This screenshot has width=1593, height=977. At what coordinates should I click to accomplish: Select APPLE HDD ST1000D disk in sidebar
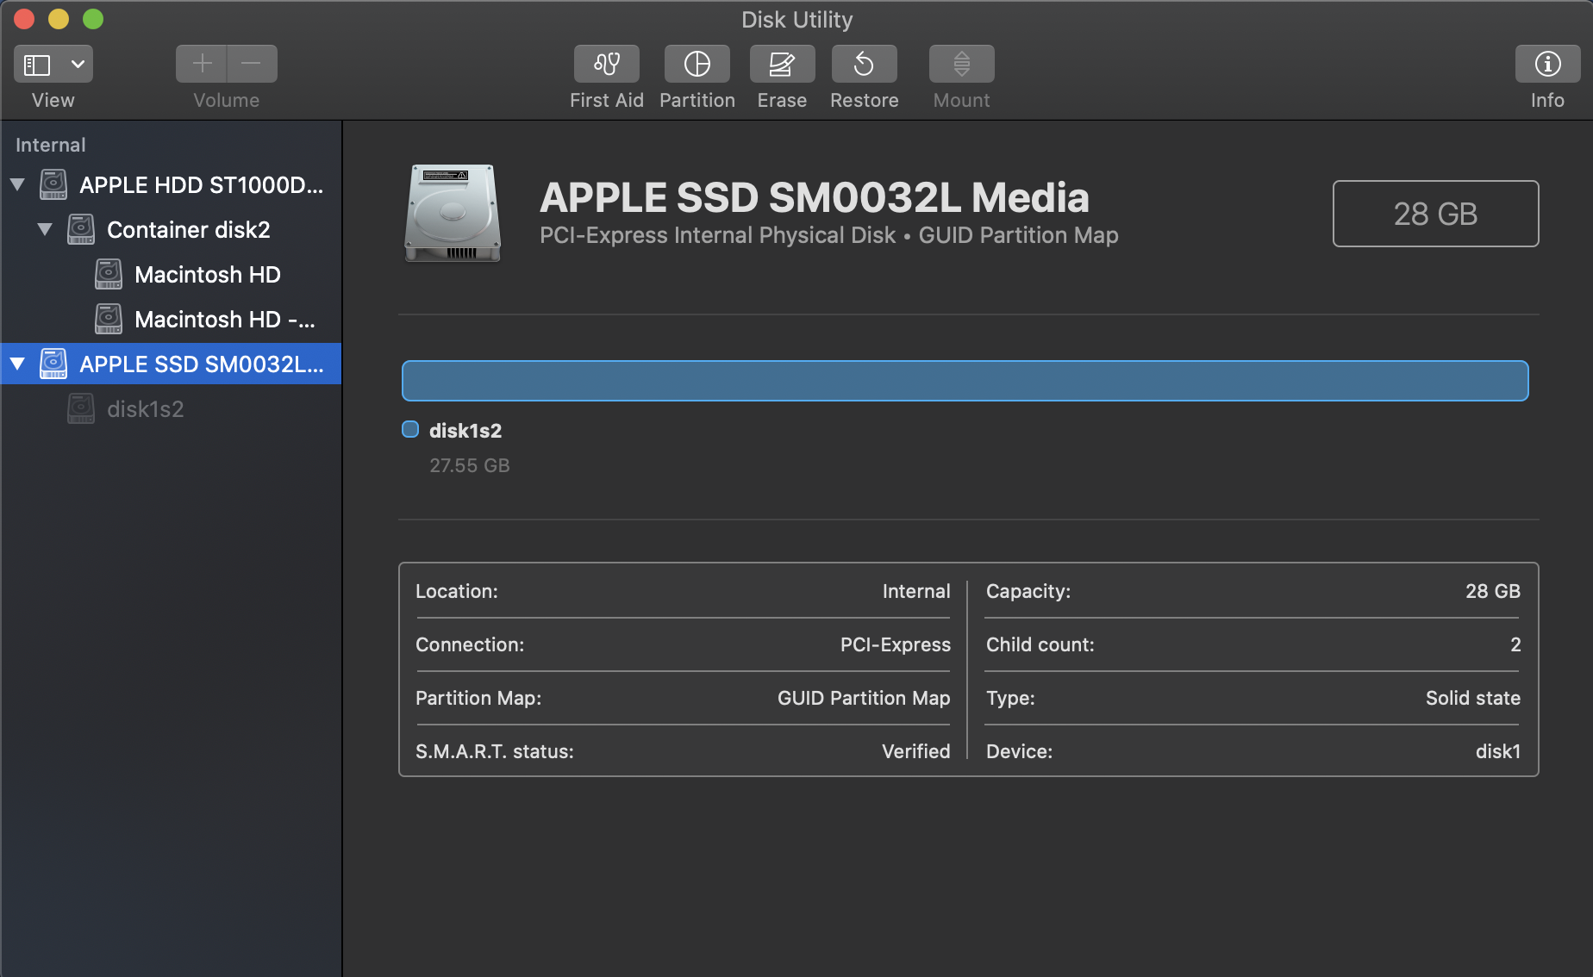[171, 184]
